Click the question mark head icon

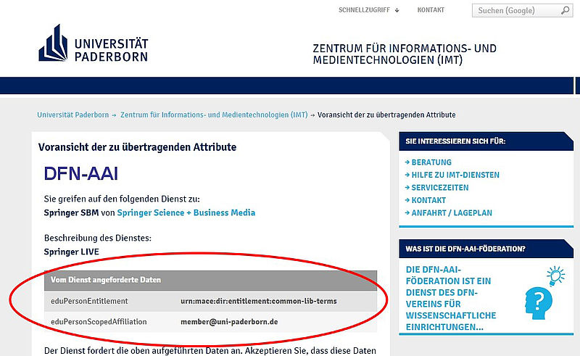[x=538, y=303]
